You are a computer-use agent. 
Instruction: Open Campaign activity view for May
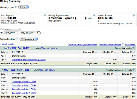pyautogui.click(x=47, y=70)
